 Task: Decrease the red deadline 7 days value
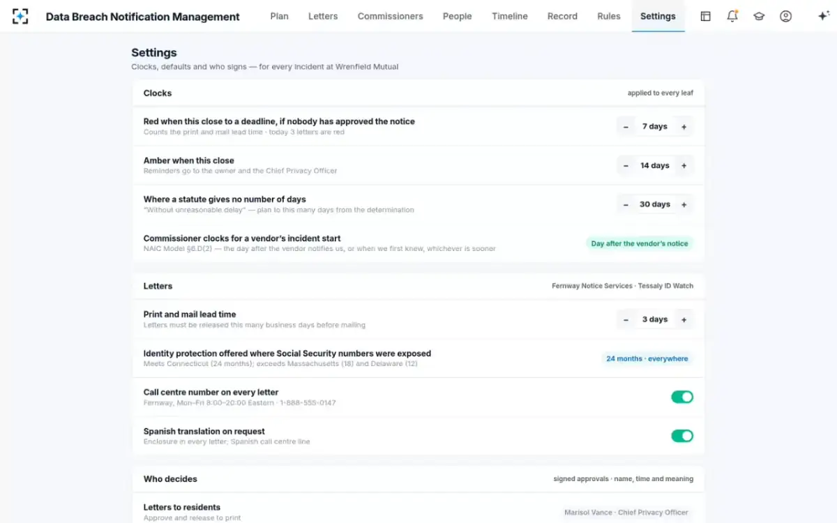point(626,127)
